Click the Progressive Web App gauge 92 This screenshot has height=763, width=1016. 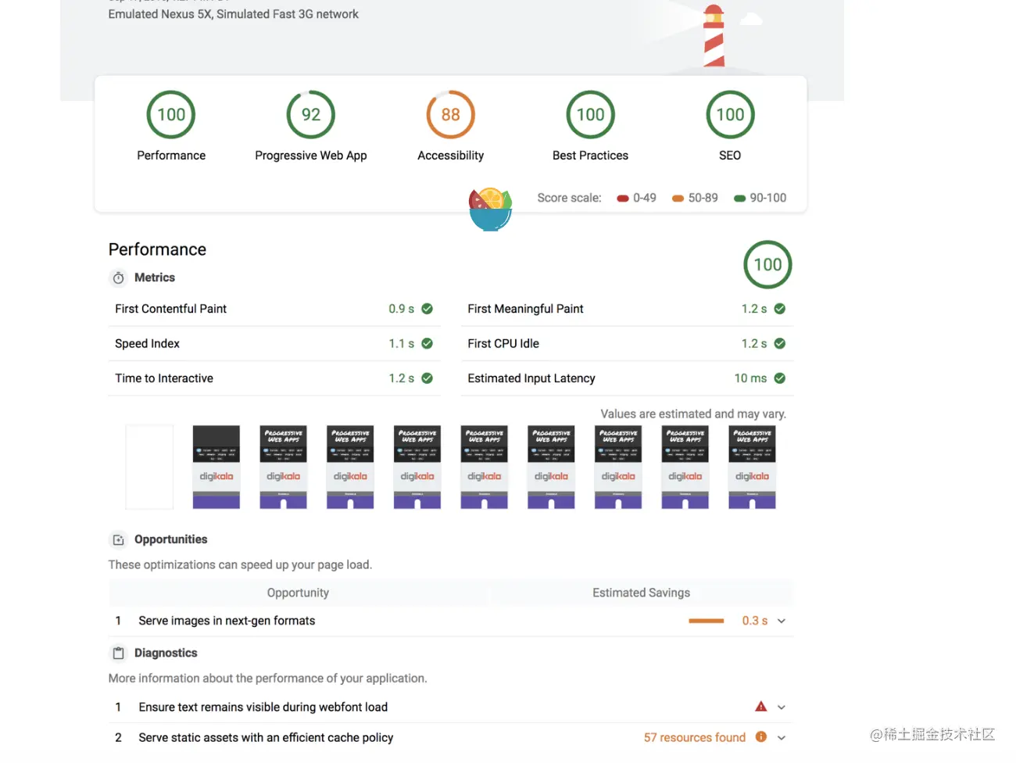tap(311, 115)
